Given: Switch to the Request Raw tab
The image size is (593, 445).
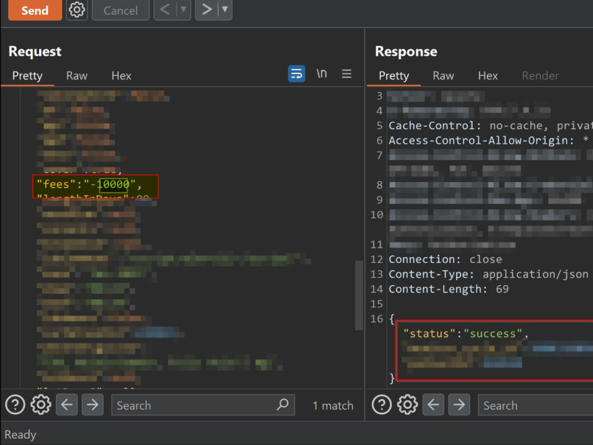Looking at the screenshot, I should point(76,76).
